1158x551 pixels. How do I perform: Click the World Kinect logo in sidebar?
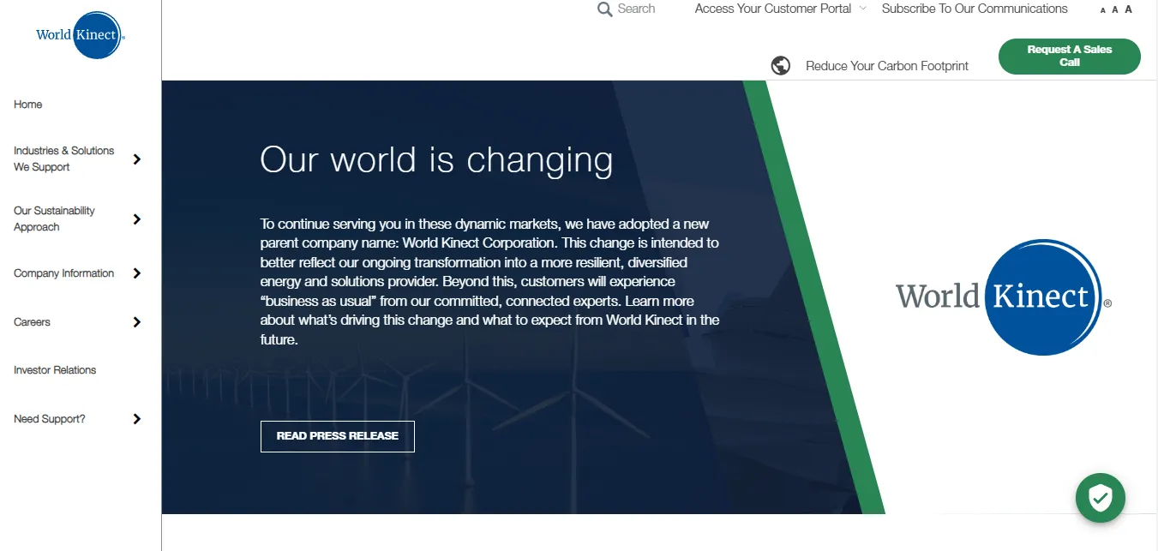81,35
